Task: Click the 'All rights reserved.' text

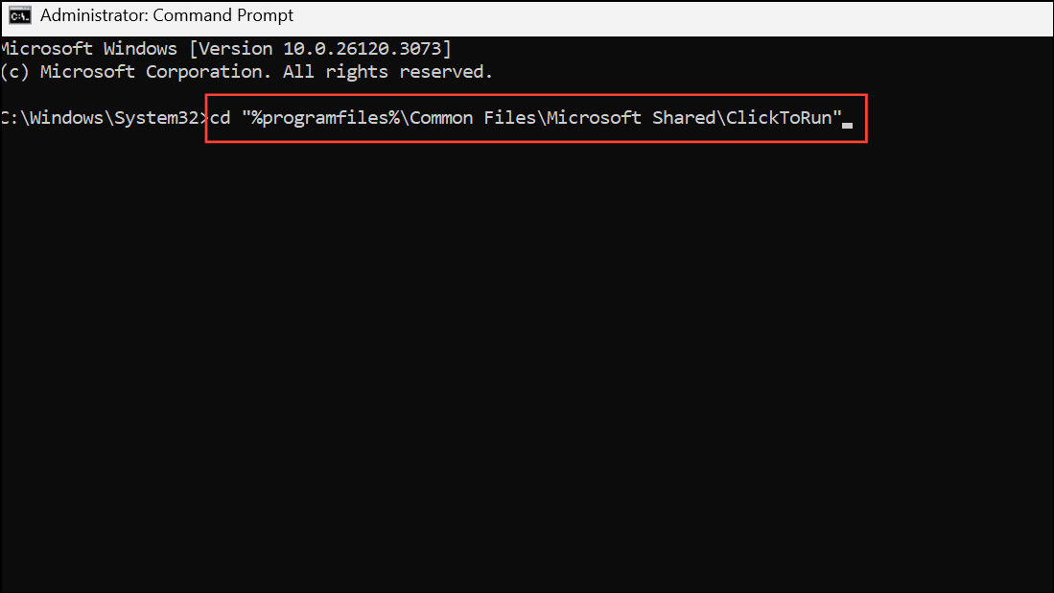Action: tap(387, 72)
